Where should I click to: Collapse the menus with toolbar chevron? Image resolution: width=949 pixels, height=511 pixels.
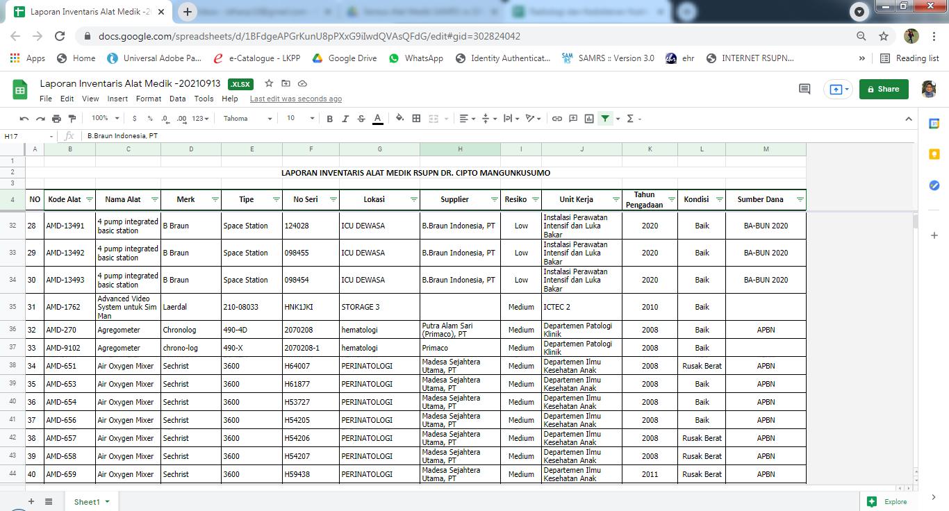click(x=909, y=119)
